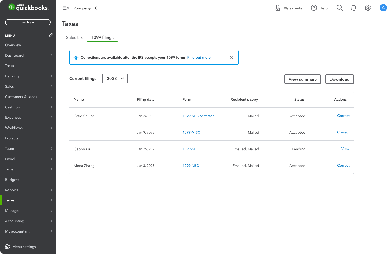The height and width of the screenshot is (254, 391).
Task: Expand the Accounting submenu chevron
Action: point(52,221)
